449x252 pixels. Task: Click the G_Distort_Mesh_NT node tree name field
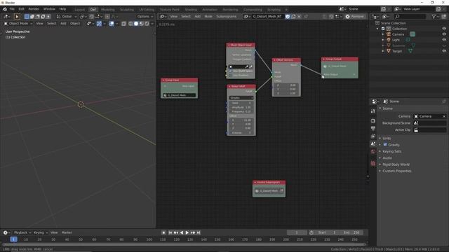[x=268, y=17]
